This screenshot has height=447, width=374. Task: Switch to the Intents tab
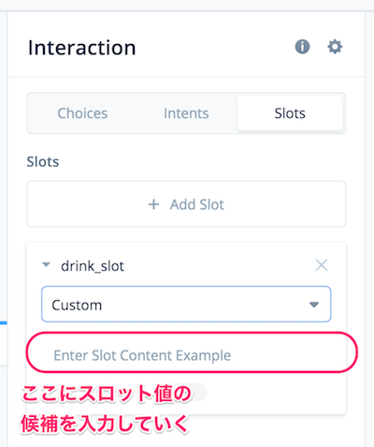click(186, 113)
